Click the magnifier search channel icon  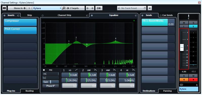[x=64, y=8]
